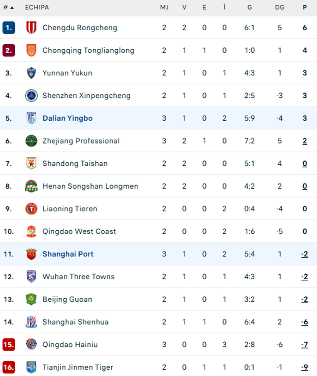Click the Zhejiang Professional green crest
The height and width of the screenshot is (376, 317).
[31, 141]
